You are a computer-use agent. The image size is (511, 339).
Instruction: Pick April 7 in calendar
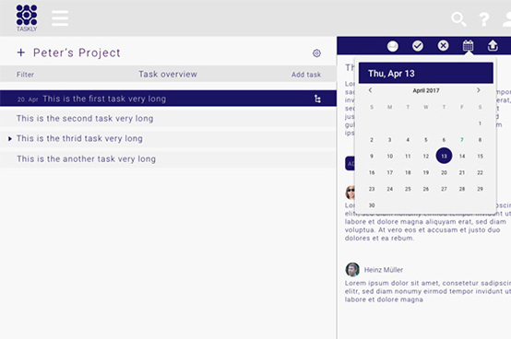(462, 140)
